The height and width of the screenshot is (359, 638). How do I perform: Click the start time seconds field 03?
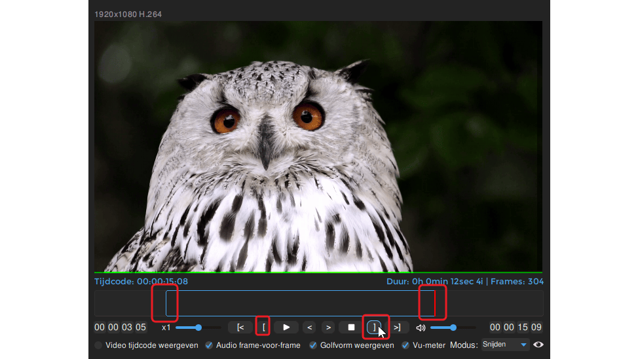[x=127, y=328]
